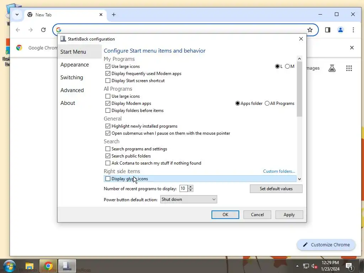Enable All Programs Use large icons
This screenshot has width=364, height=273.
108,96
